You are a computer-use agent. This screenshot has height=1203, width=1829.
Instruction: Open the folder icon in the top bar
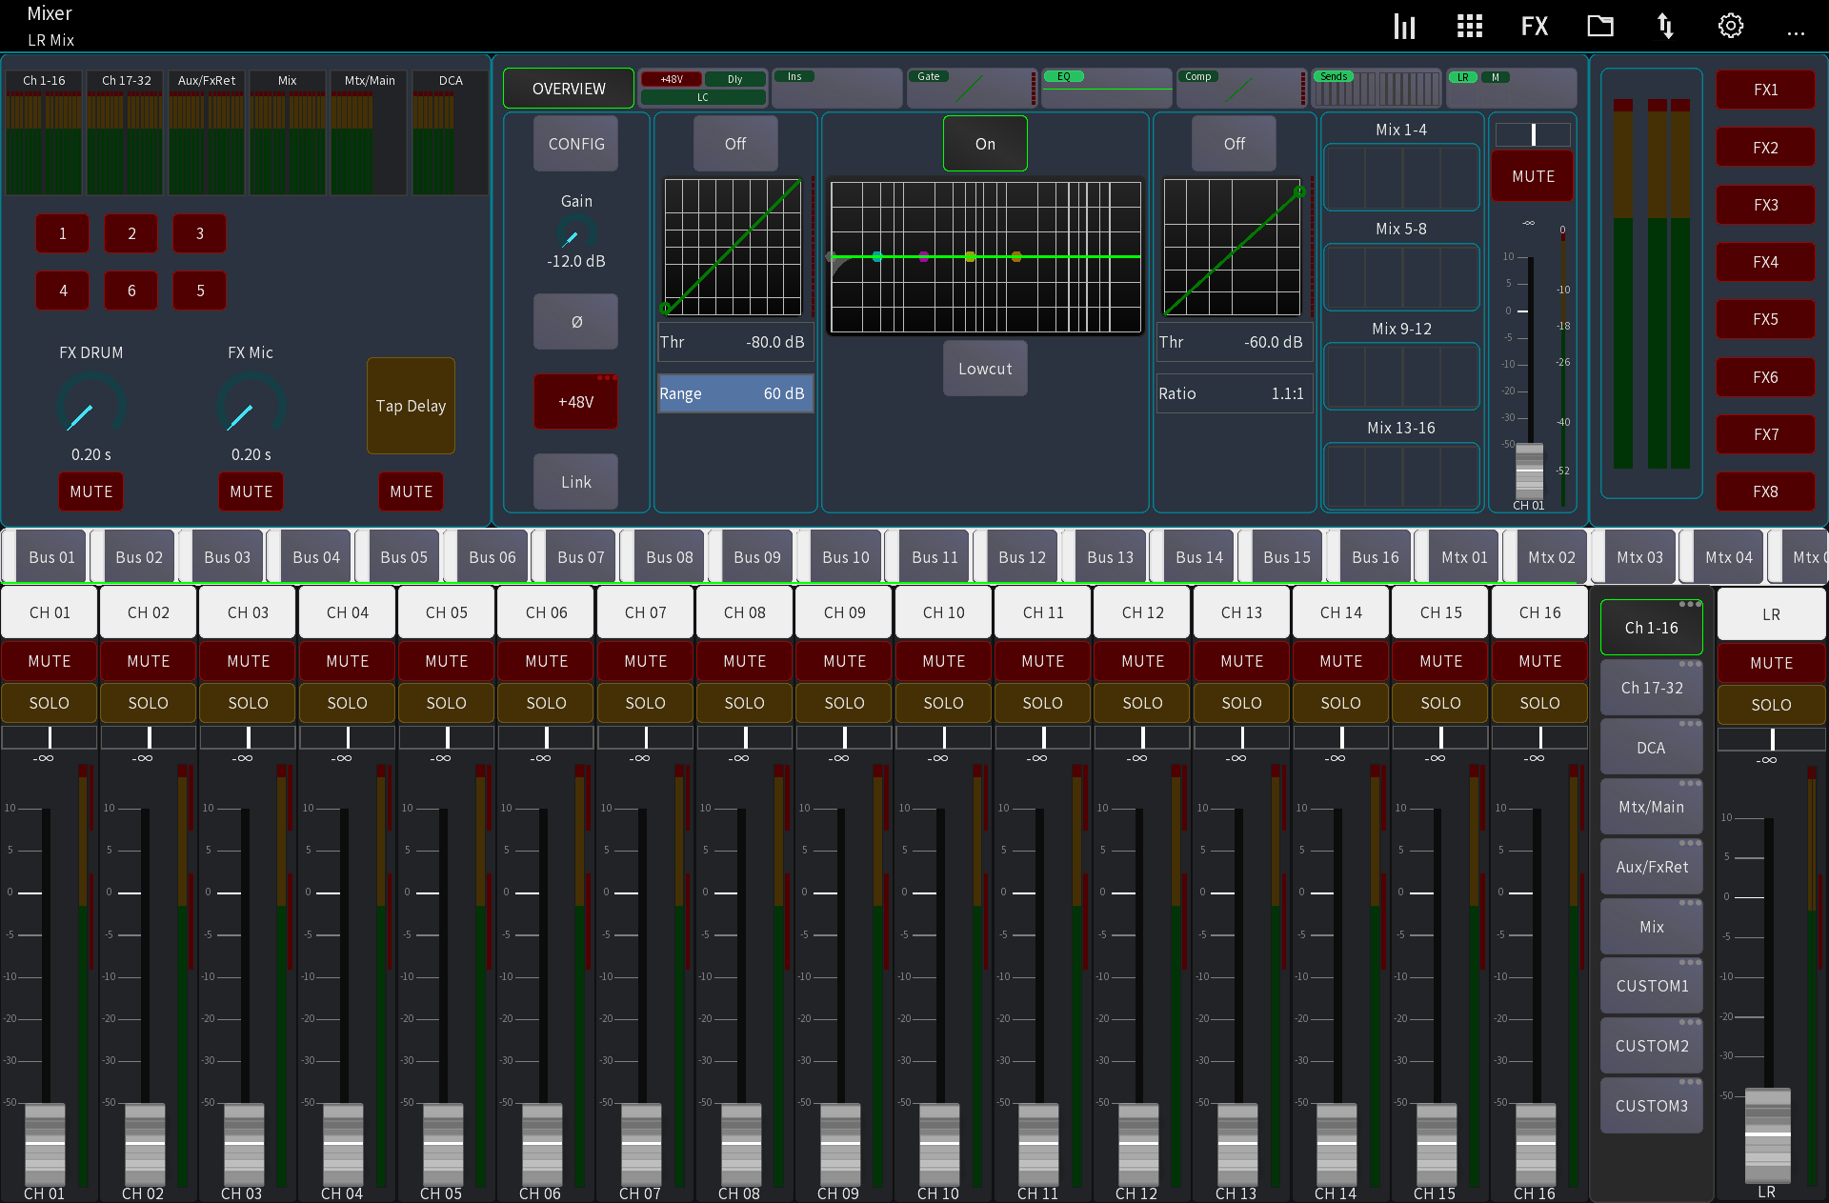pos(1600,26)
